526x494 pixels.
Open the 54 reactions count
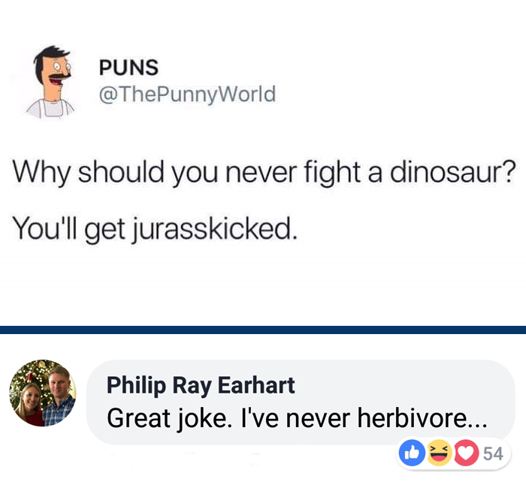[493, 453]
